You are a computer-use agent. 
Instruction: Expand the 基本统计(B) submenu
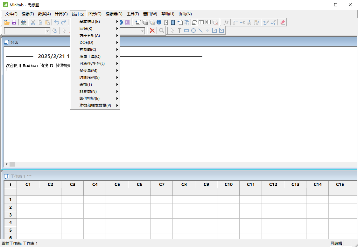pos(95,22)
